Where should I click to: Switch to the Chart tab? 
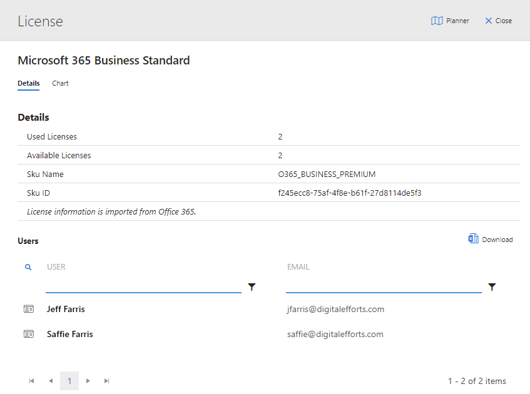click(60, 83)
